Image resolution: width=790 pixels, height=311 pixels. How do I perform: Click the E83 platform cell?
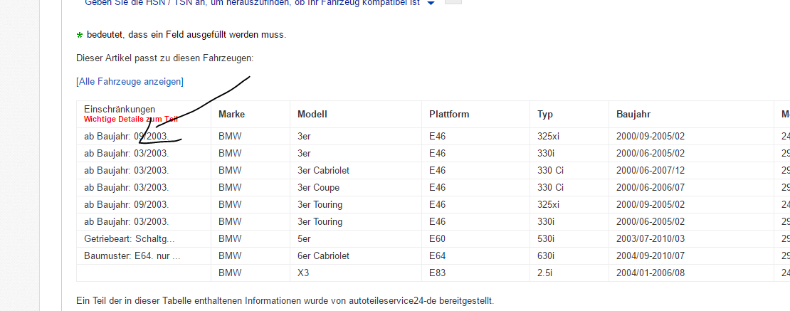pyautogui.click(x=438, y=273)
